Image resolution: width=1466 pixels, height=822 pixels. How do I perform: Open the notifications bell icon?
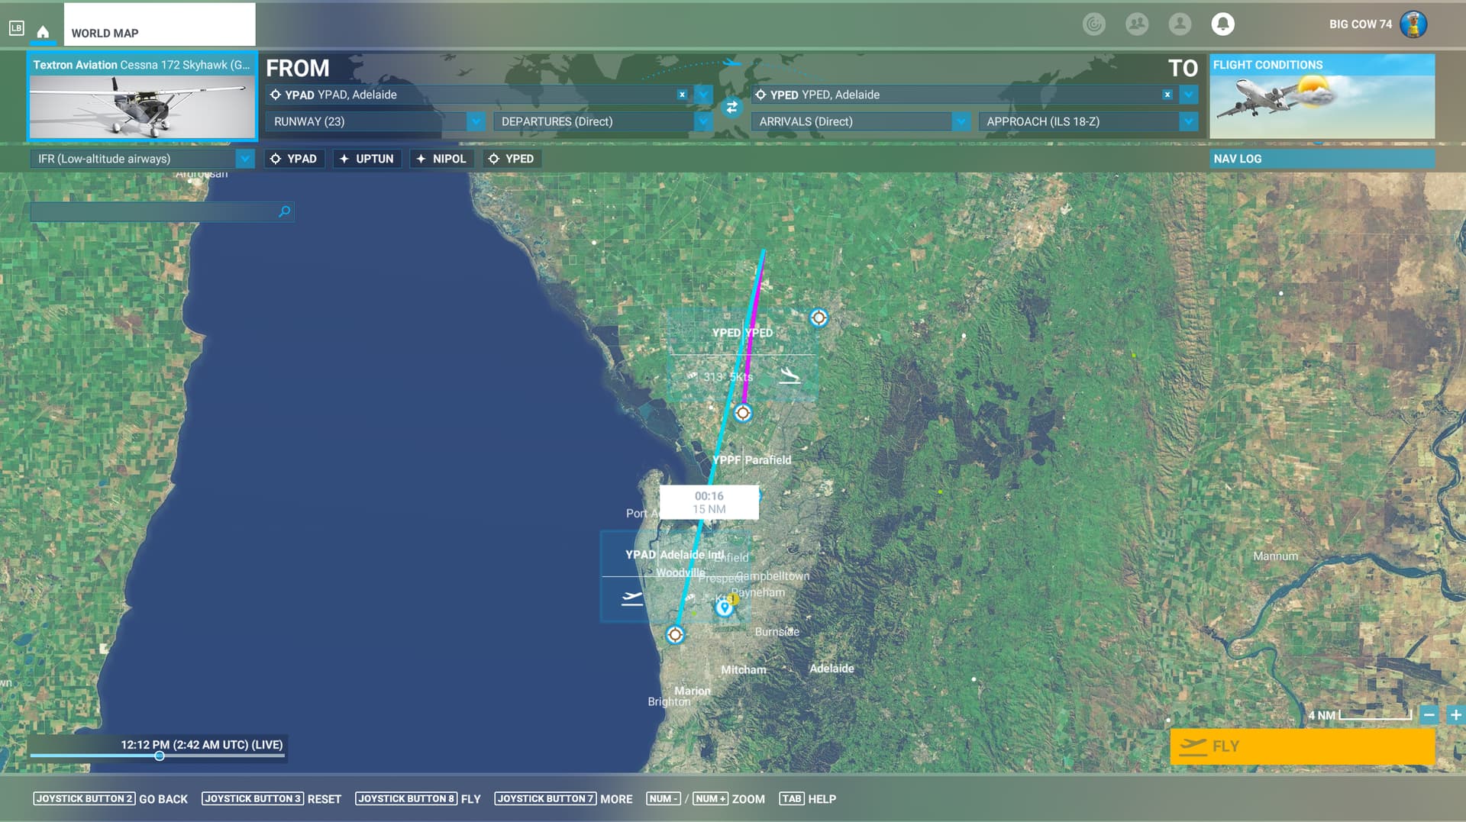pyautogui.click(x=1222, y=24)
